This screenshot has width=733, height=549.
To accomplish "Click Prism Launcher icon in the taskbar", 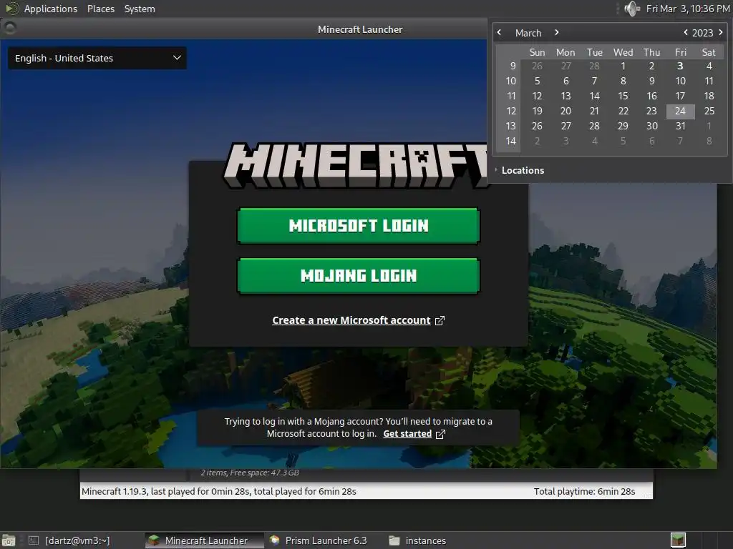I will click(x=274, y=540).
